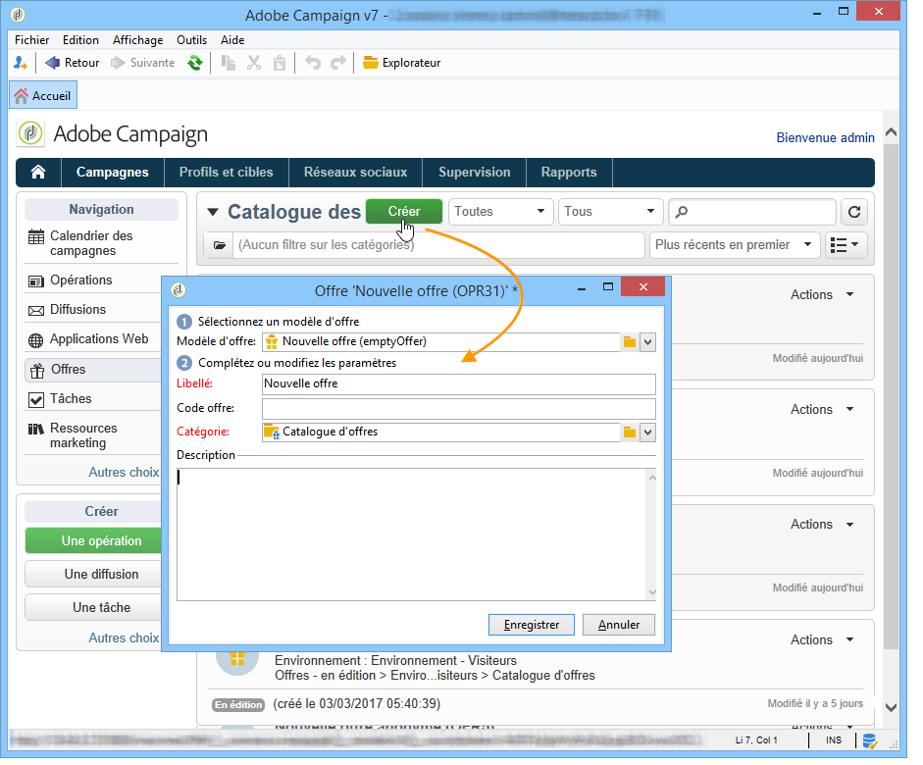Viewport: 923px width, 765px height.
Task: Click the cut scissors icon
Action: click(254, 63)
